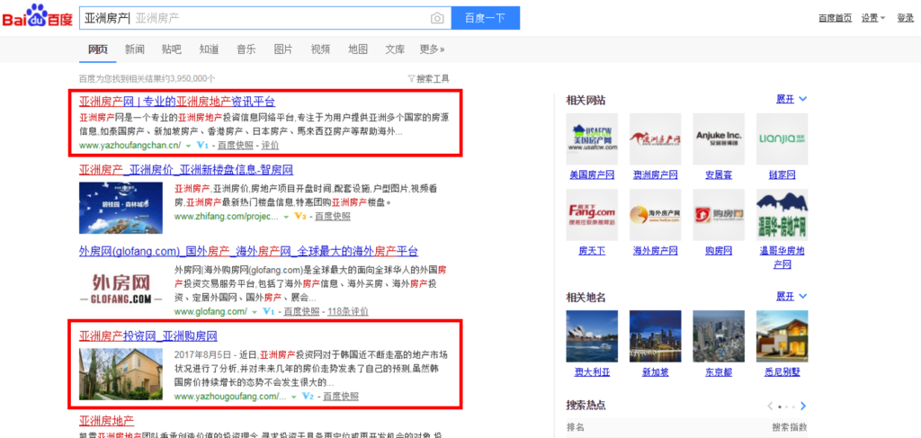Focus the search input field
This screenshot has height=438, width=921.
[x=265, y=18]
